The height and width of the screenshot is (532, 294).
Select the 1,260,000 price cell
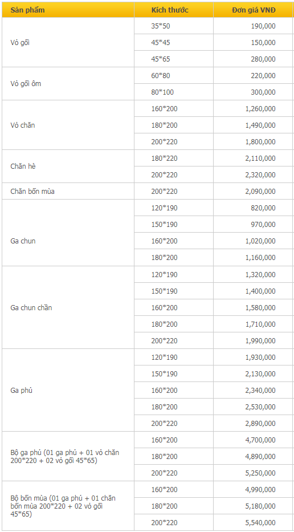coord(252,108)
